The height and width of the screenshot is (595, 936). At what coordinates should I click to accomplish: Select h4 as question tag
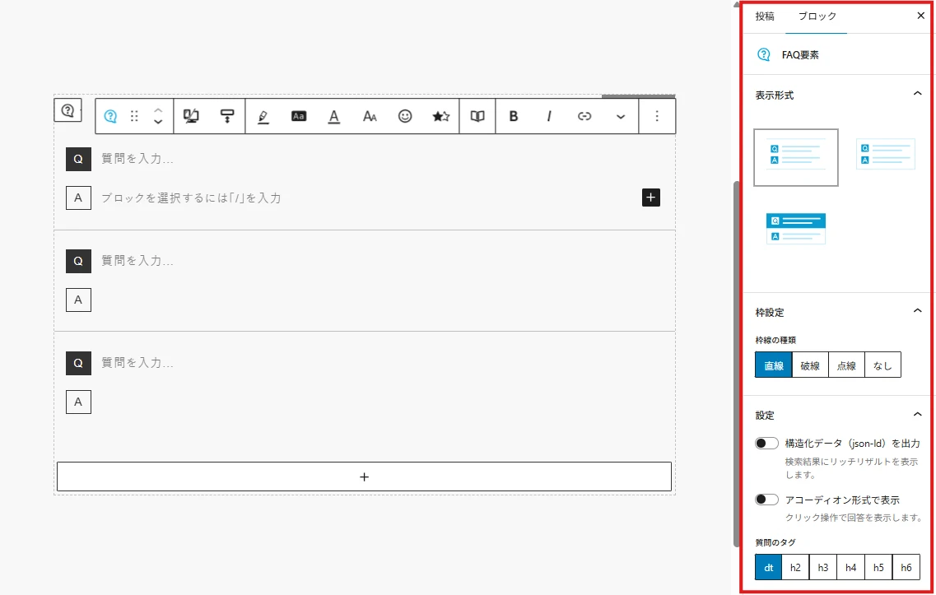850,568
